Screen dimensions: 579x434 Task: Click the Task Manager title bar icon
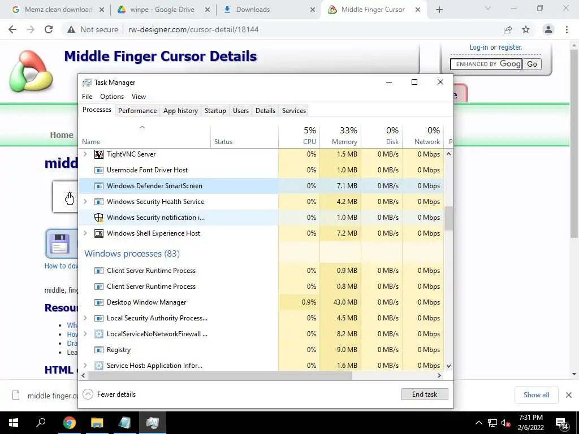pyautogui.click(x=87, y=83)
